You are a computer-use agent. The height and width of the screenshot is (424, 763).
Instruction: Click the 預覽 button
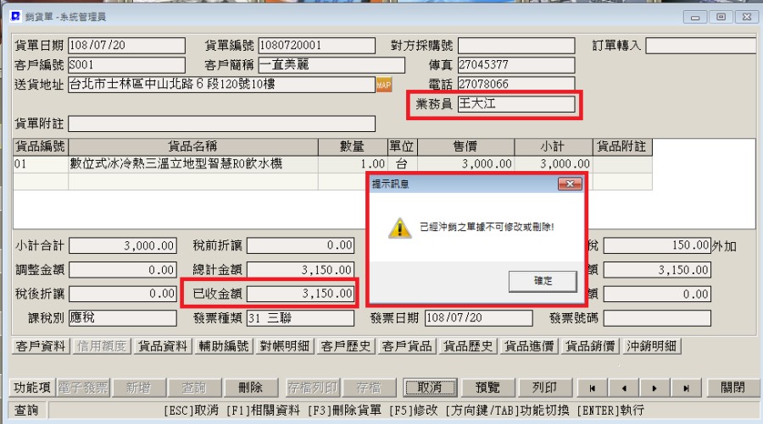(x=487, y=388)
